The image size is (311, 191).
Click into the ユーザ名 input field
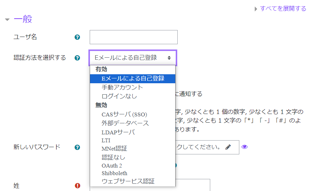coord(133,37)
